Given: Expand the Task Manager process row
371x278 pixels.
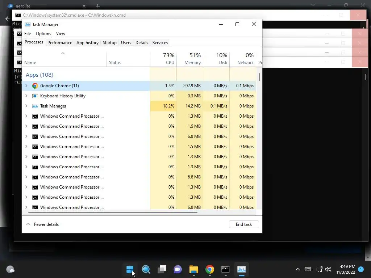Looking at the screenshot, I should [x=26, y=106].
